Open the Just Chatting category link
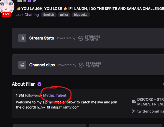The width and height of the screenshot is (164, 127). (x=28, y=15)
